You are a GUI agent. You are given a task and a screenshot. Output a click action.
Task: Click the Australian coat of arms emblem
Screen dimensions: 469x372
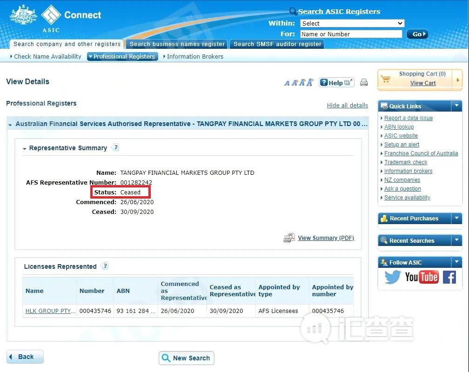pyautogui.click(x=23, y=15)
